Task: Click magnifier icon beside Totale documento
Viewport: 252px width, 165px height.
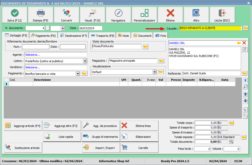Action: tap(231, 142)
